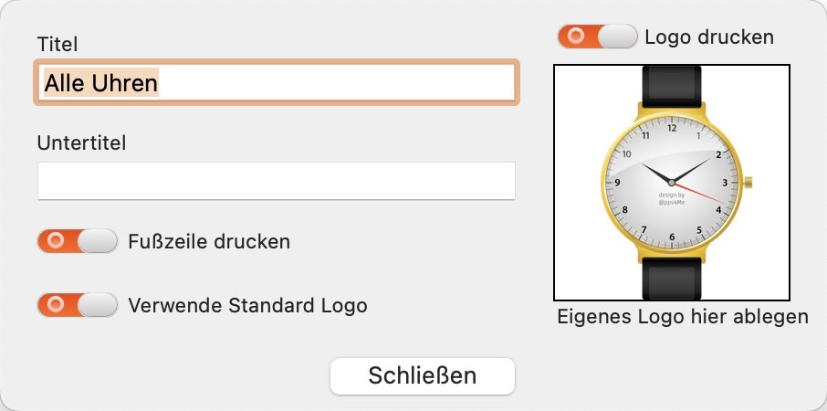Close the dialog with the Schließen button
The image size is (827, 411).
(x=423, y=376)
